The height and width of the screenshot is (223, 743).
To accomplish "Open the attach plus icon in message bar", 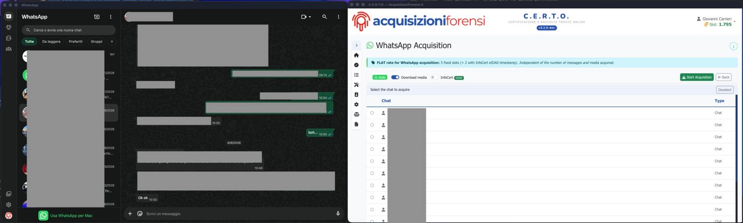I will 130,213.
